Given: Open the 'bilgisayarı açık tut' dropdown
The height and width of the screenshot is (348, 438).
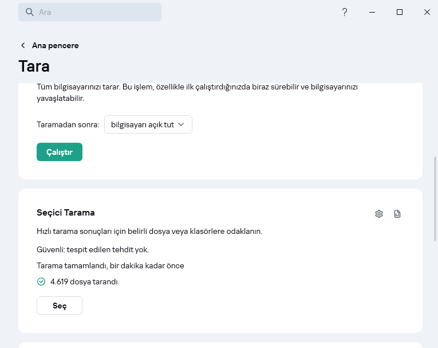Looking at the screenshot, I should coord(148,124).
